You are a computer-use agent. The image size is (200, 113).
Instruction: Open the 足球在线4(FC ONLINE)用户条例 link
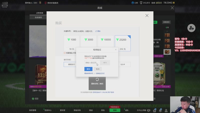[x=103, y=92]
